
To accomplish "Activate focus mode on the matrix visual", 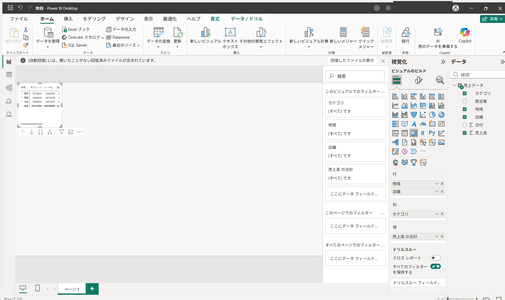I will pos(70,132).
